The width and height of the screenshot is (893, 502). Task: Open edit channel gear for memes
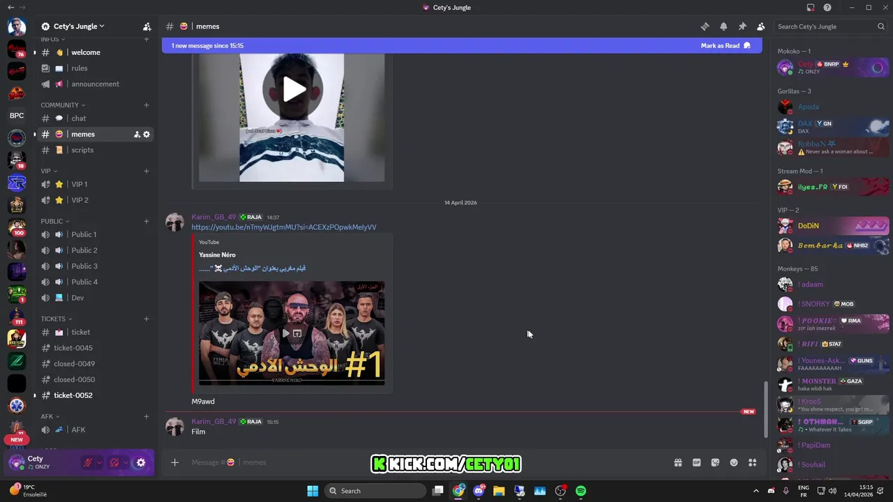(x=147, y=134)
